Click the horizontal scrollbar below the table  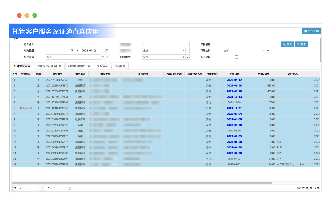pos(142,183)
